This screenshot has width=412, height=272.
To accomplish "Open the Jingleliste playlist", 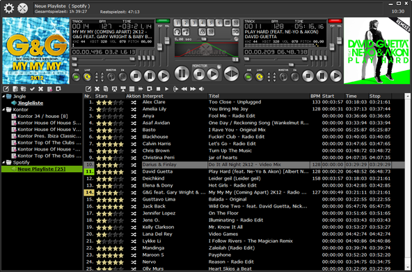I will pyautogui.click(x=31, y=103).
